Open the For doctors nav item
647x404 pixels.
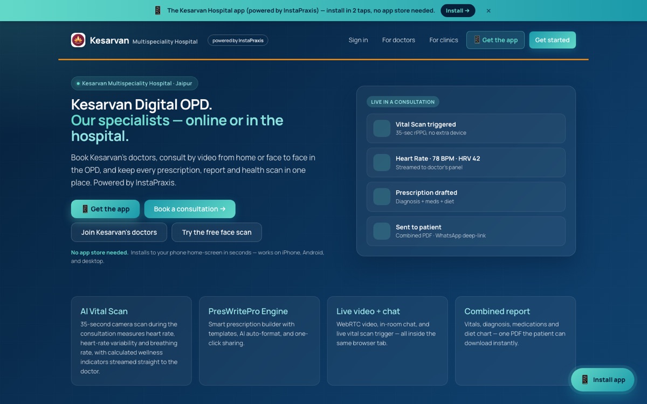coord(398,40)
